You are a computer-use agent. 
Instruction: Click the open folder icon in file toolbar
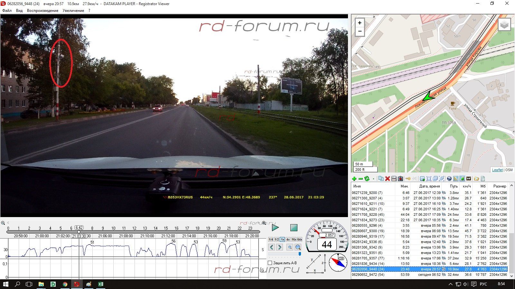point(476,179)
